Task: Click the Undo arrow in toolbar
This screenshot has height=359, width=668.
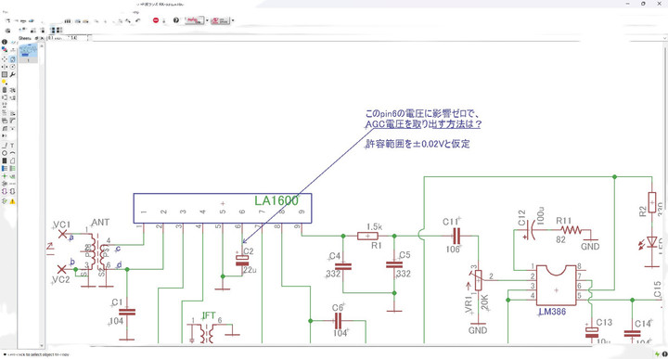Action: coord(137,20)
